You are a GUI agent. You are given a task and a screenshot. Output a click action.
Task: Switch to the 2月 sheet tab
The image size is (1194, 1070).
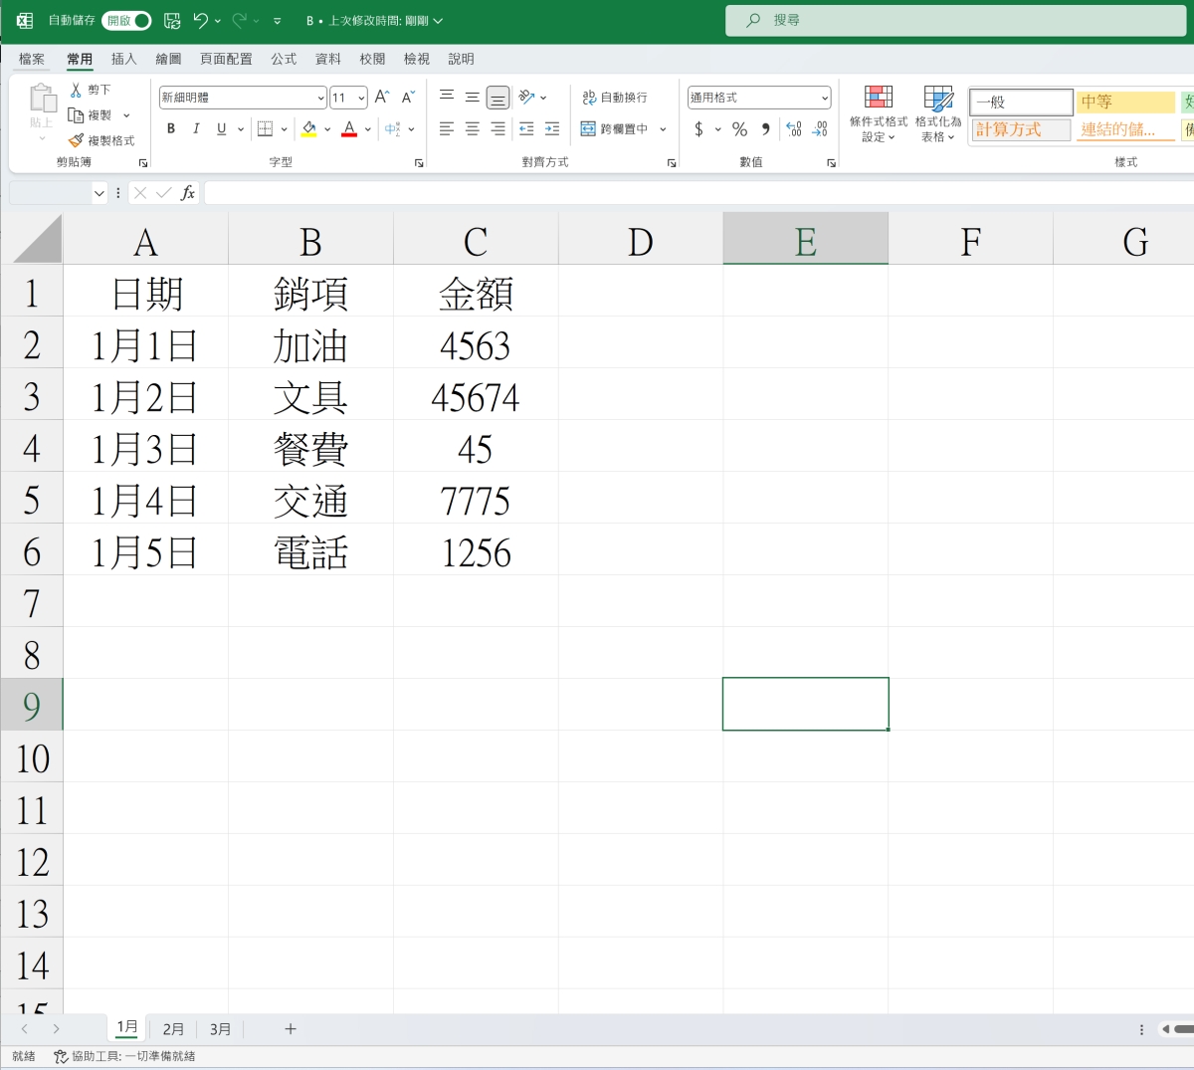173,1028
